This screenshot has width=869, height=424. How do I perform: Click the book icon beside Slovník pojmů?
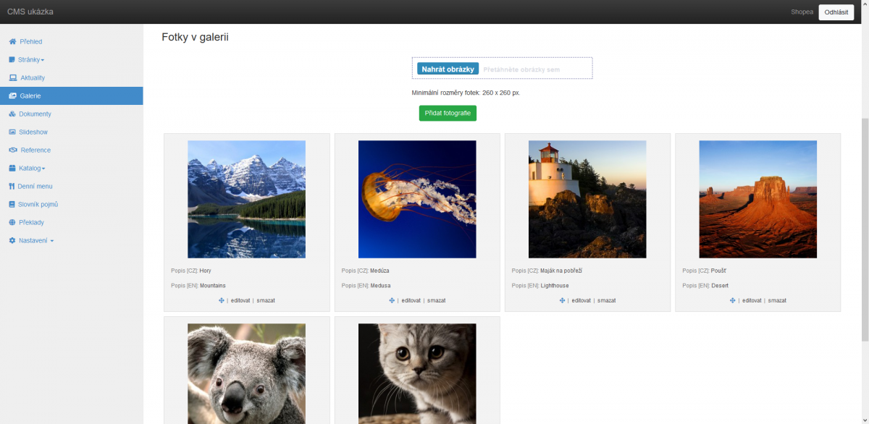point(12,205)
